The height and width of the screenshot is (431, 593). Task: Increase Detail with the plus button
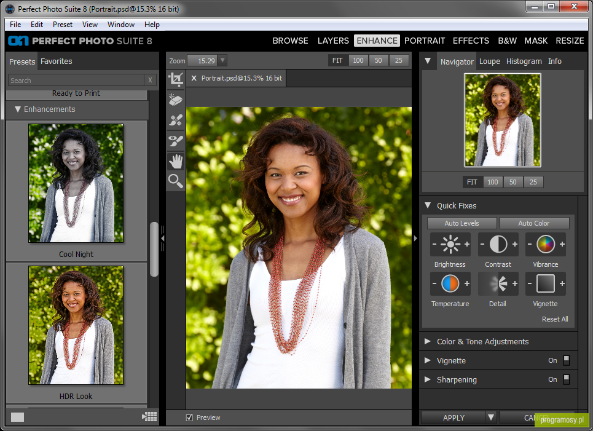(x=515, y=283)
